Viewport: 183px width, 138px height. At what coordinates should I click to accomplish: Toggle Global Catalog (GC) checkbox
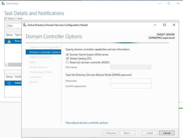67,59
